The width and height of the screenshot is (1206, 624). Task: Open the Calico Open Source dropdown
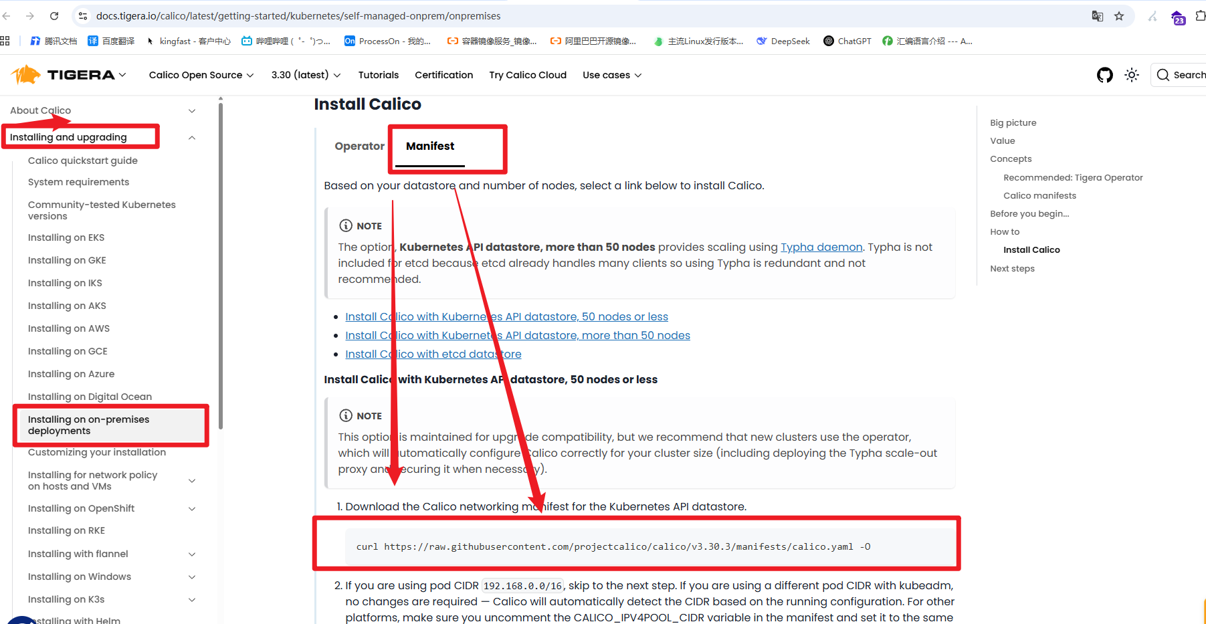(x=201, y=75)
